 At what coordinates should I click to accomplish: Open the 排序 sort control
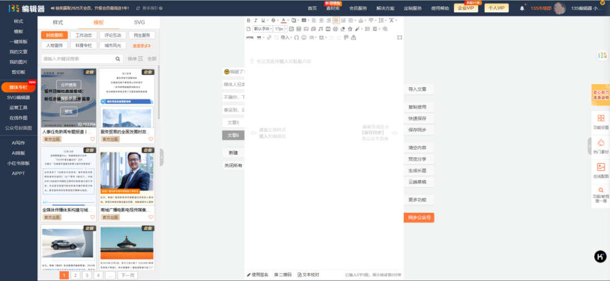136,59
